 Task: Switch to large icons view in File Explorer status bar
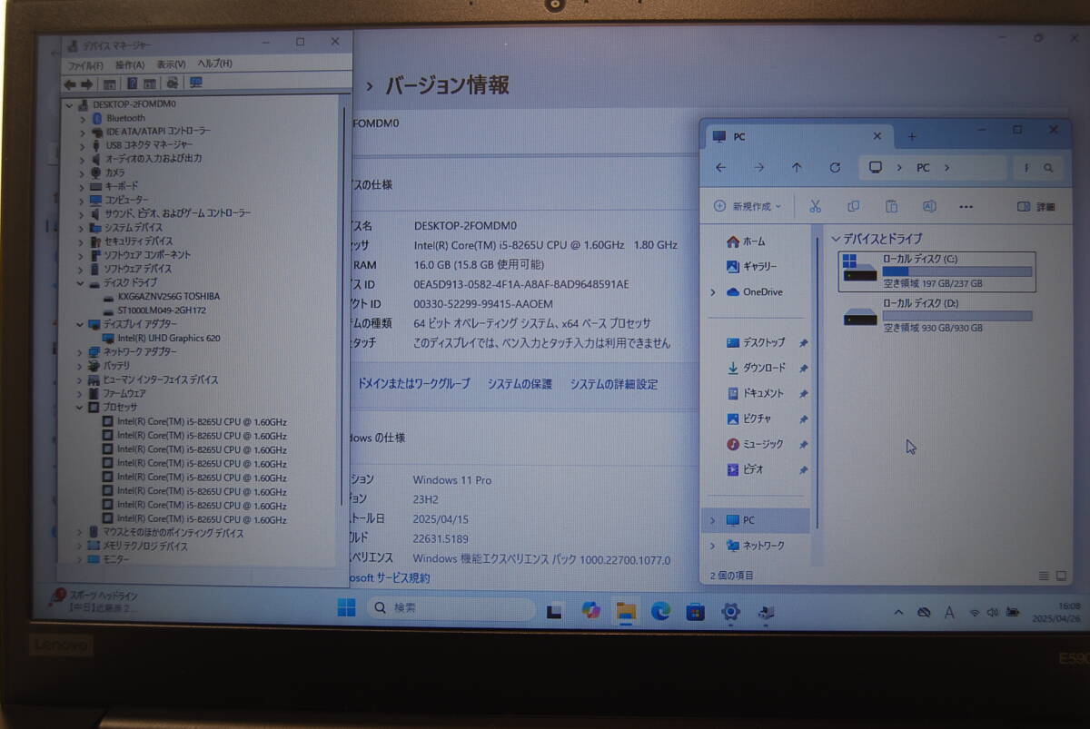1061,576
